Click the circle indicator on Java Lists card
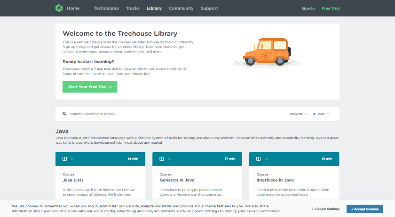 pyautogui.click(x=72, y=159)
